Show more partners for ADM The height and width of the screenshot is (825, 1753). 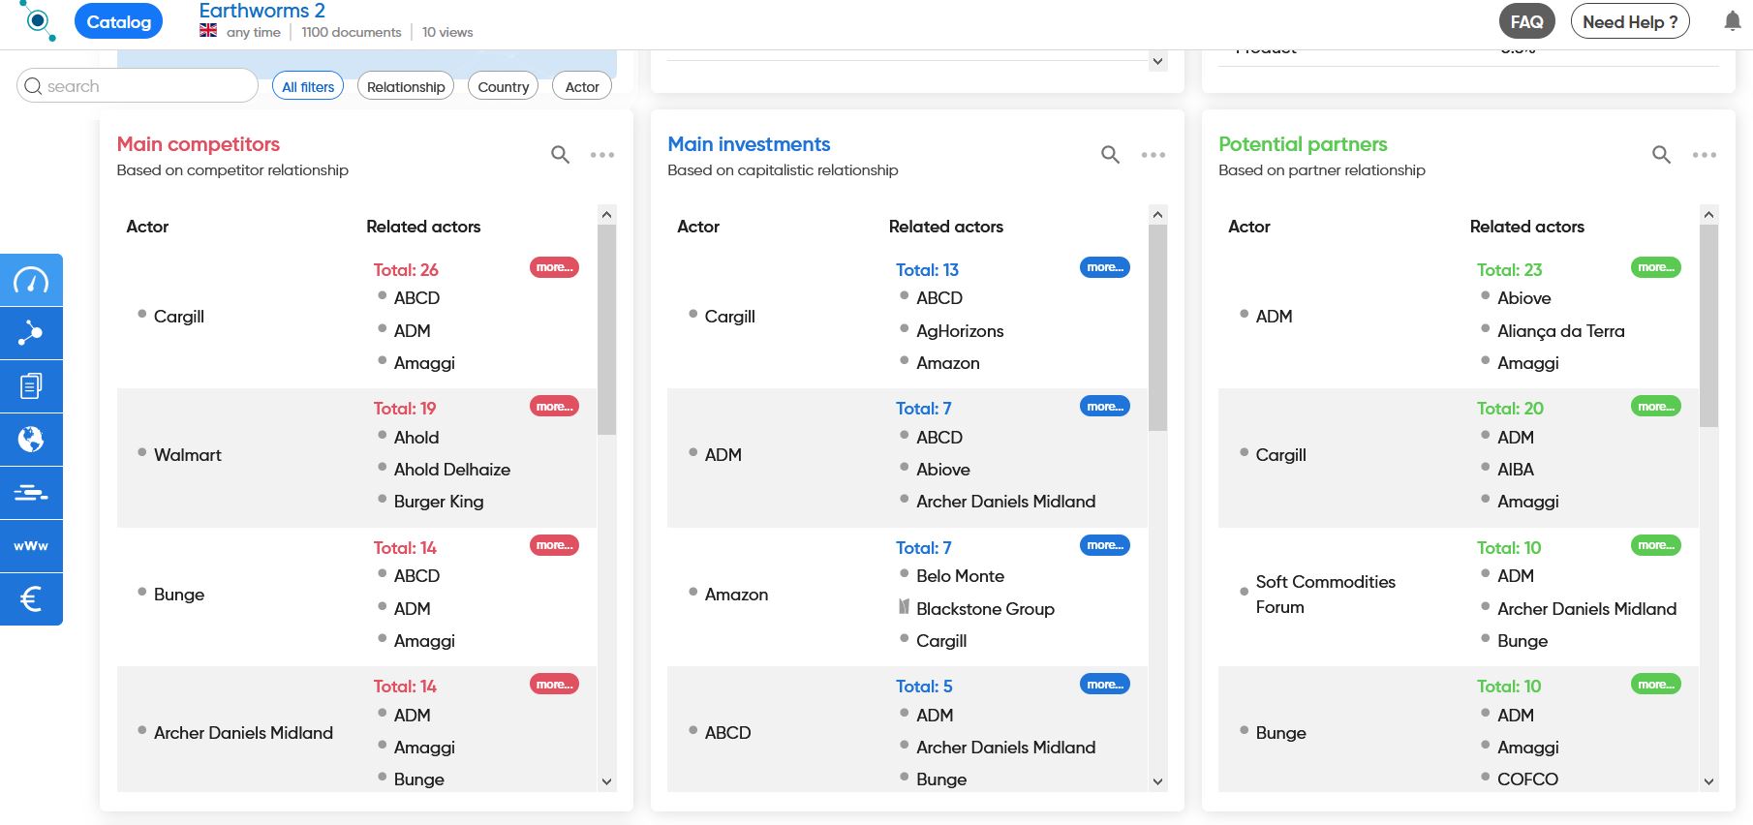[x=1656, y=267]
